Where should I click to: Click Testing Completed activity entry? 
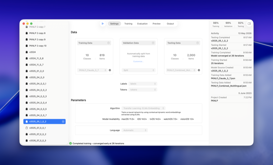[x=231, y=39]
